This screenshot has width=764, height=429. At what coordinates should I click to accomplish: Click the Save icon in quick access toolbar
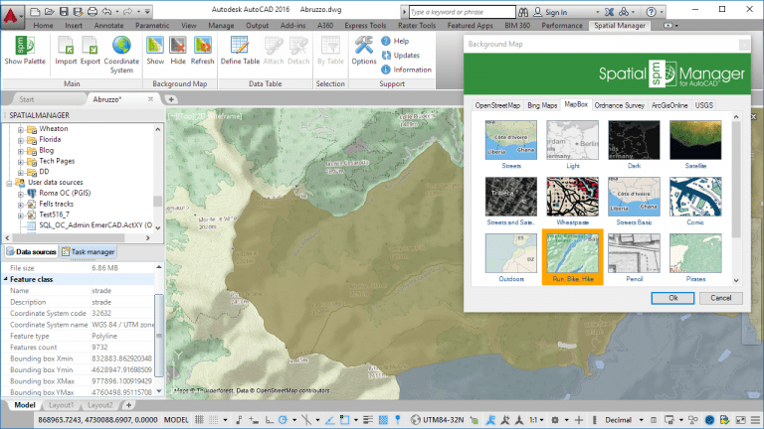tap(64, 11)
